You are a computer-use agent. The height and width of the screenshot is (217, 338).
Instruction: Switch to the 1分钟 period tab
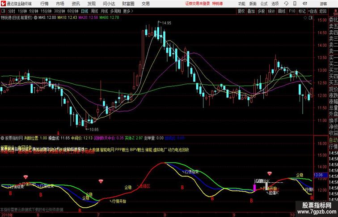coord(22,11)
